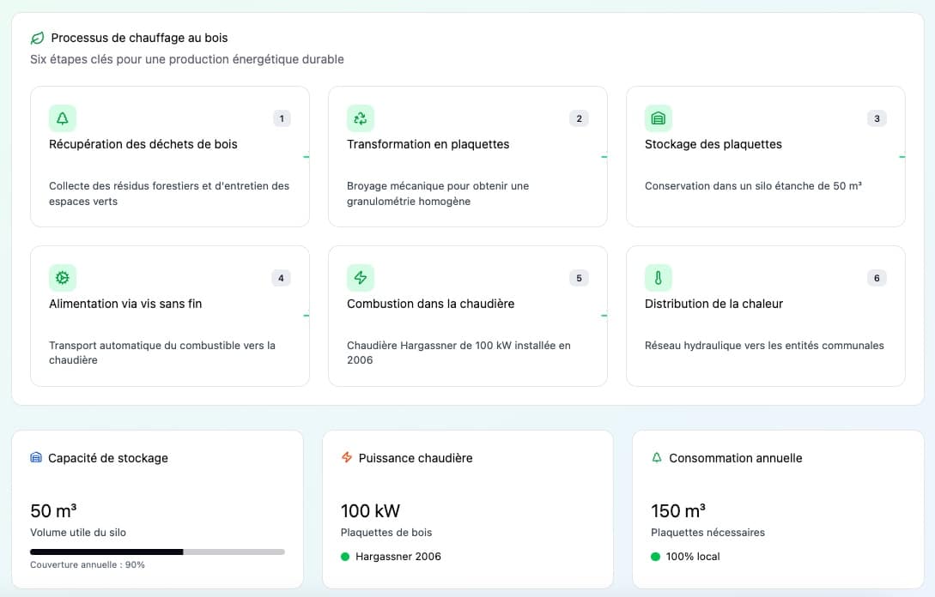Click the step 1 number badge
This screenshot has height=597, width=935.
282,118
